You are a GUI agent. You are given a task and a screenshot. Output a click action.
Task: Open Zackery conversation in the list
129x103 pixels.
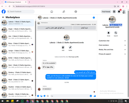pos(17,74)
